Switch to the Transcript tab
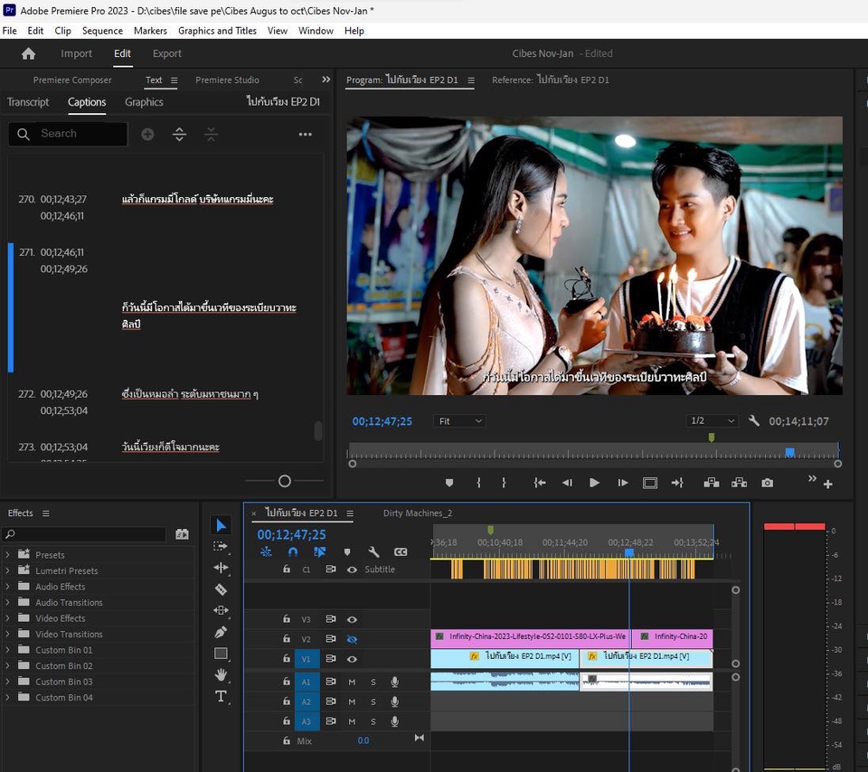The width and height of the screenshot is (868, 772). pos(28,102)
